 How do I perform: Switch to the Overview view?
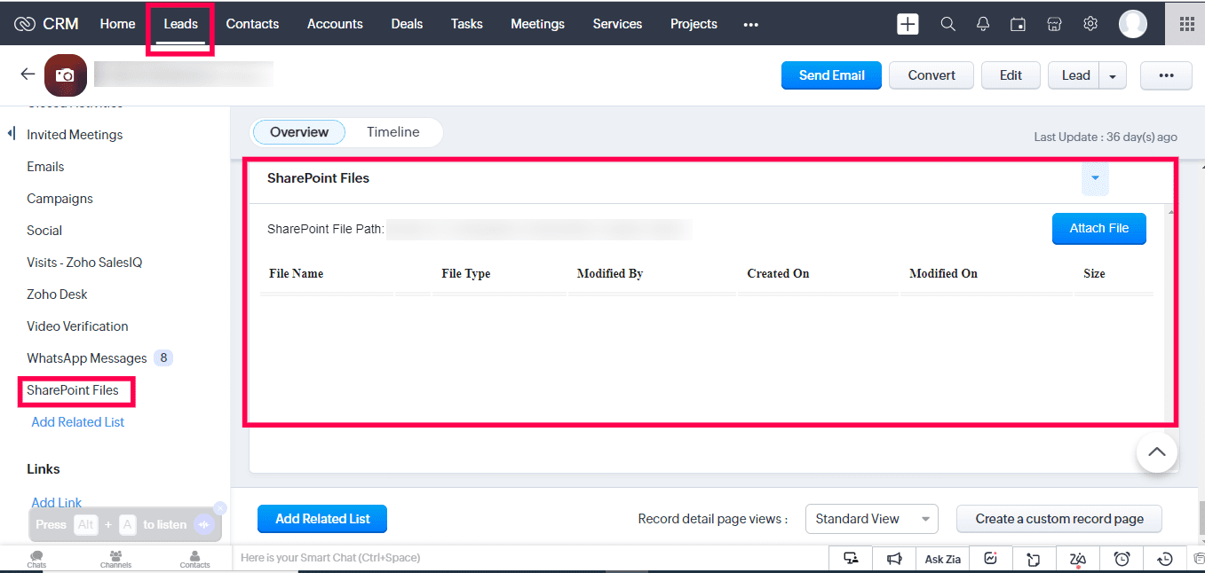tap(299, 132)
